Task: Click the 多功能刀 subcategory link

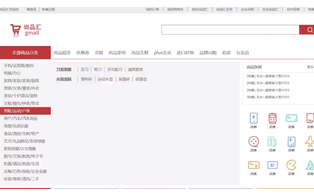Action: click(115, 69)
